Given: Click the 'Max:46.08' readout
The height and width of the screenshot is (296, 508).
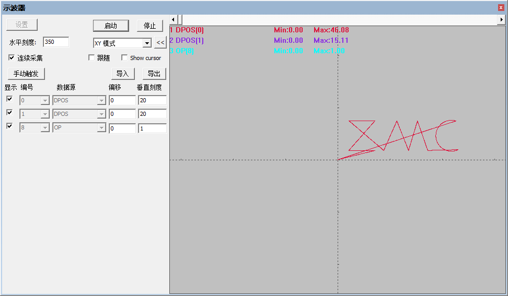Looking at the screenshot, I should click(331, 30).
